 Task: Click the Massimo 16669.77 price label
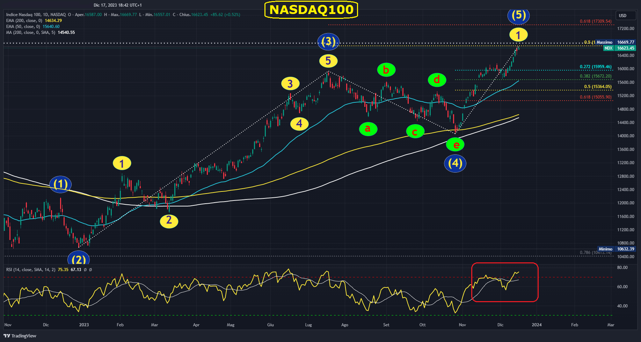(x=615, y=42)
